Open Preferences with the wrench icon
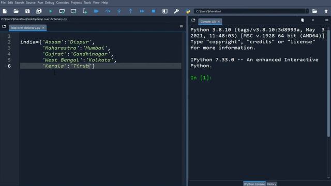 click(176, 11)
